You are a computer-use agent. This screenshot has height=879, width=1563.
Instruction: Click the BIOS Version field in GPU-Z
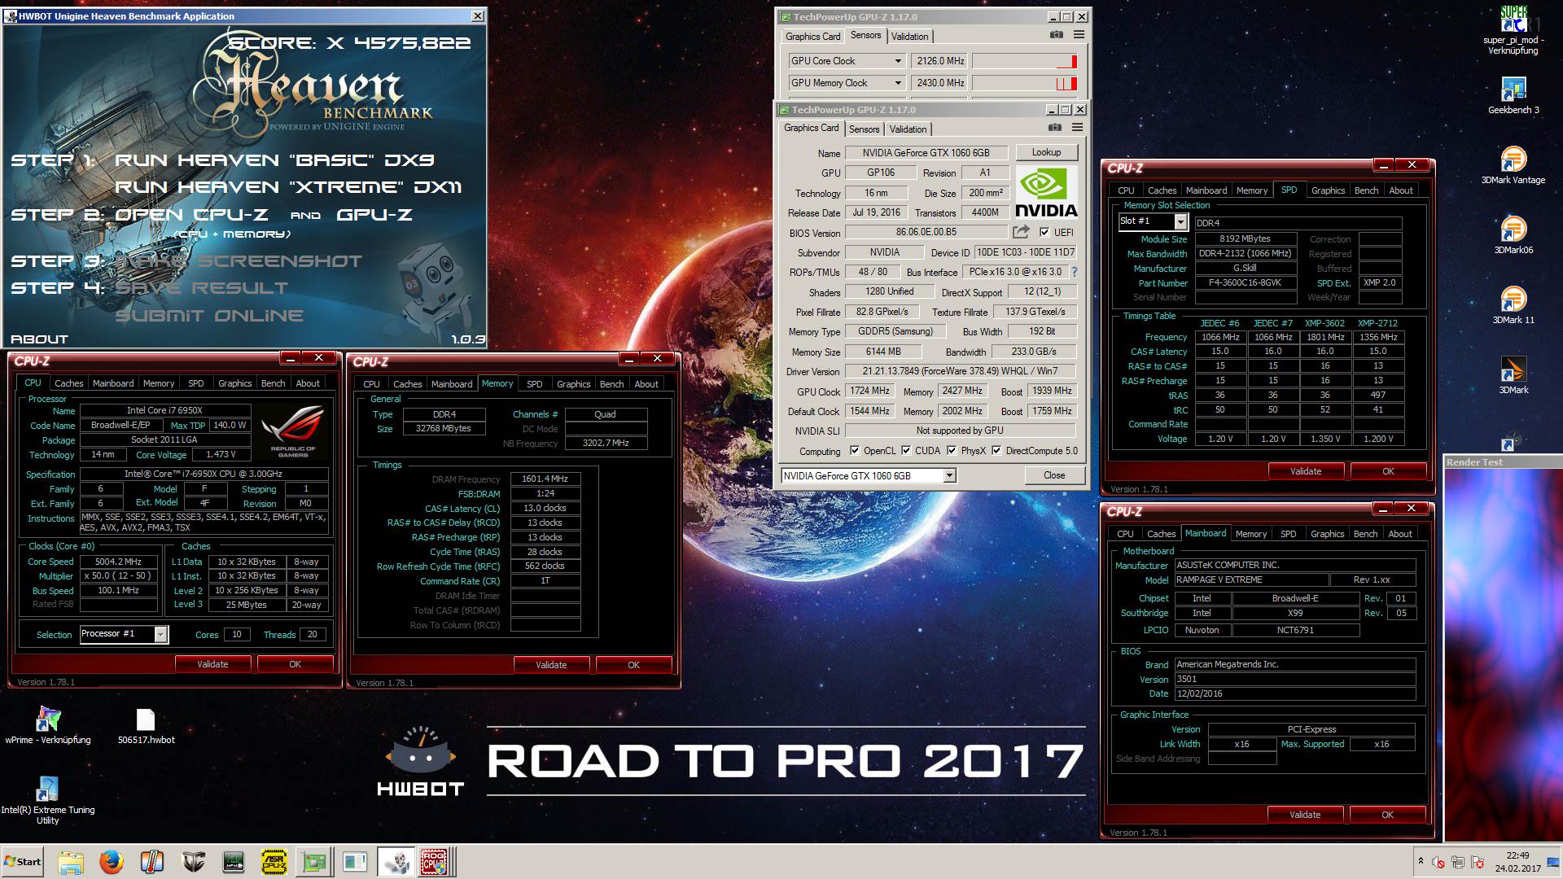pos(926,232)
